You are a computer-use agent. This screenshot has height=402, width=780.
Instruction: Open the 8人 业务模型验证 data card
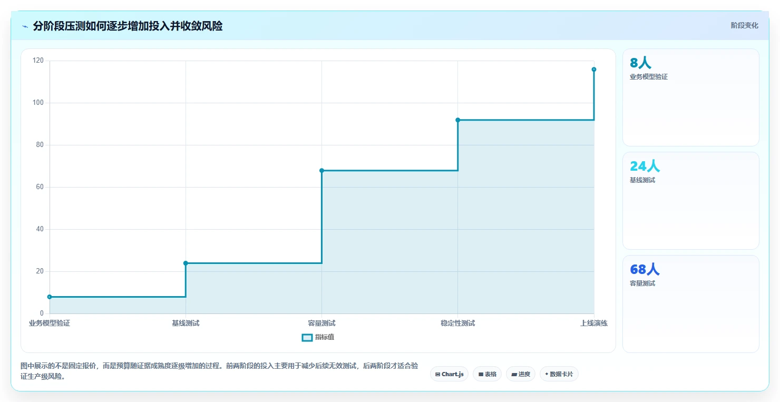(x=691, y=97)
